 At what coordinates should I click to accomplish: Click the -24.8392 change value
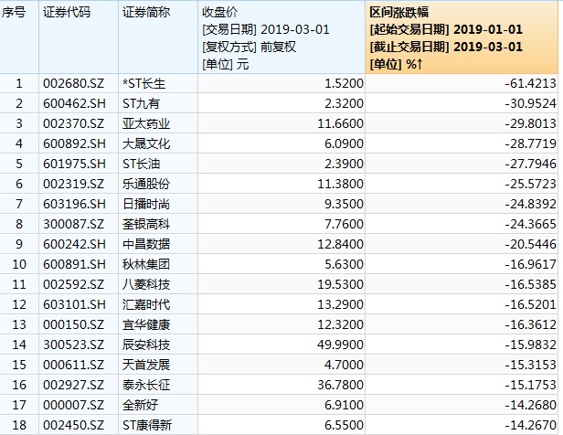pos(462,204)
